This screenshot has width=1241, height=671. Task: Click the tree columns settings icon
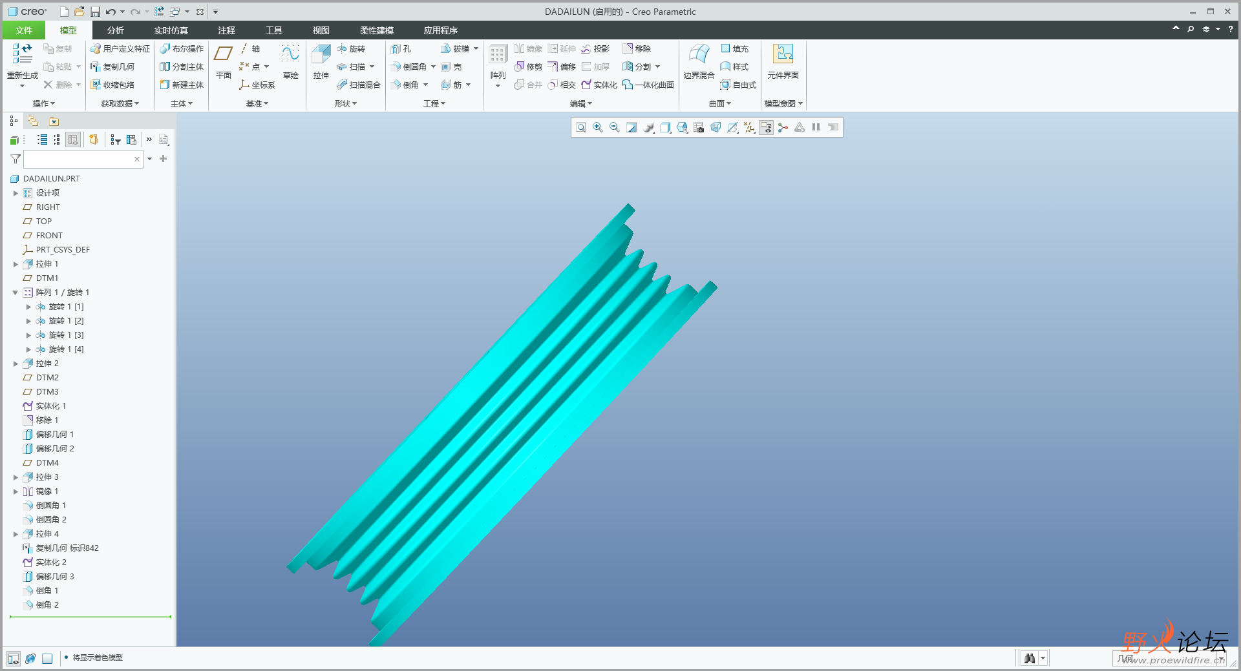131,139
